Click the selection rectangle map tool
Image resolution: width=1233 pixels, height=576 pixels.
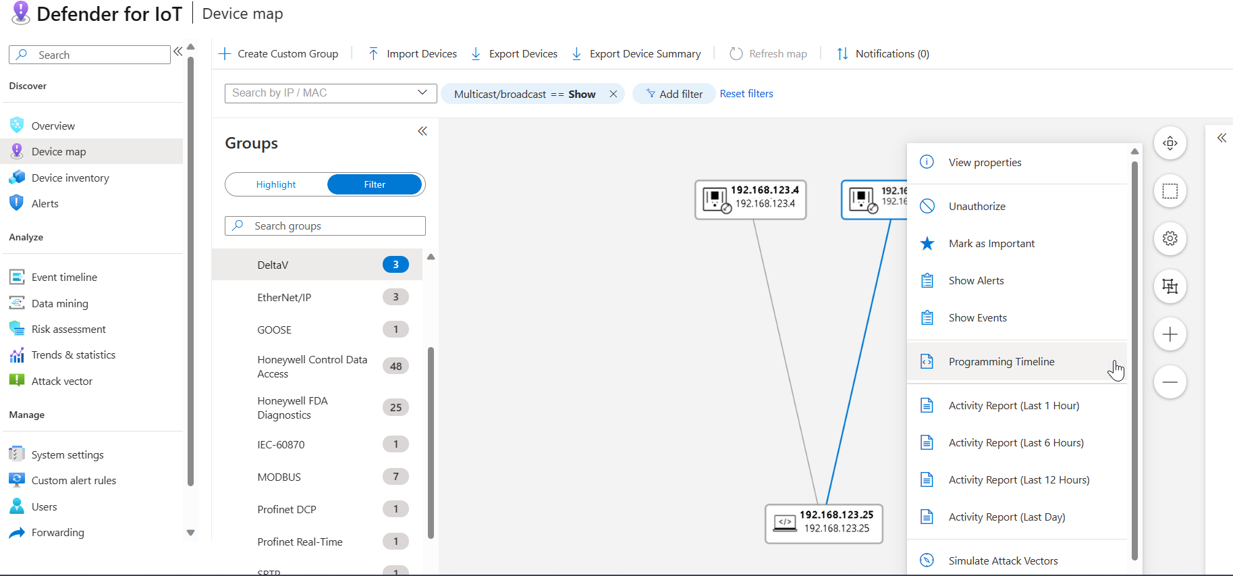pyautogui.click(x=1170, y=191)
